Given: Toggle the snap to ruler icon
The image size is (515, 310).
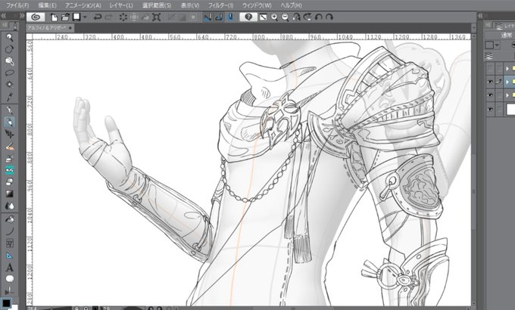Looking at the screenshot, I should point(208,17).
